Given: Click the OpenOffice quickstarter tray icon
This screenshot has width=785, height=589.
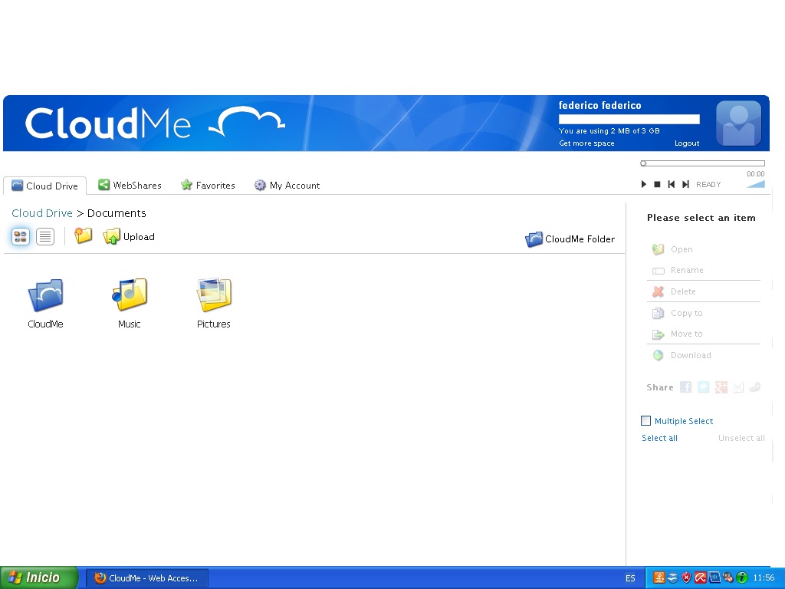Looking at the screenshot, I should 673,578.
